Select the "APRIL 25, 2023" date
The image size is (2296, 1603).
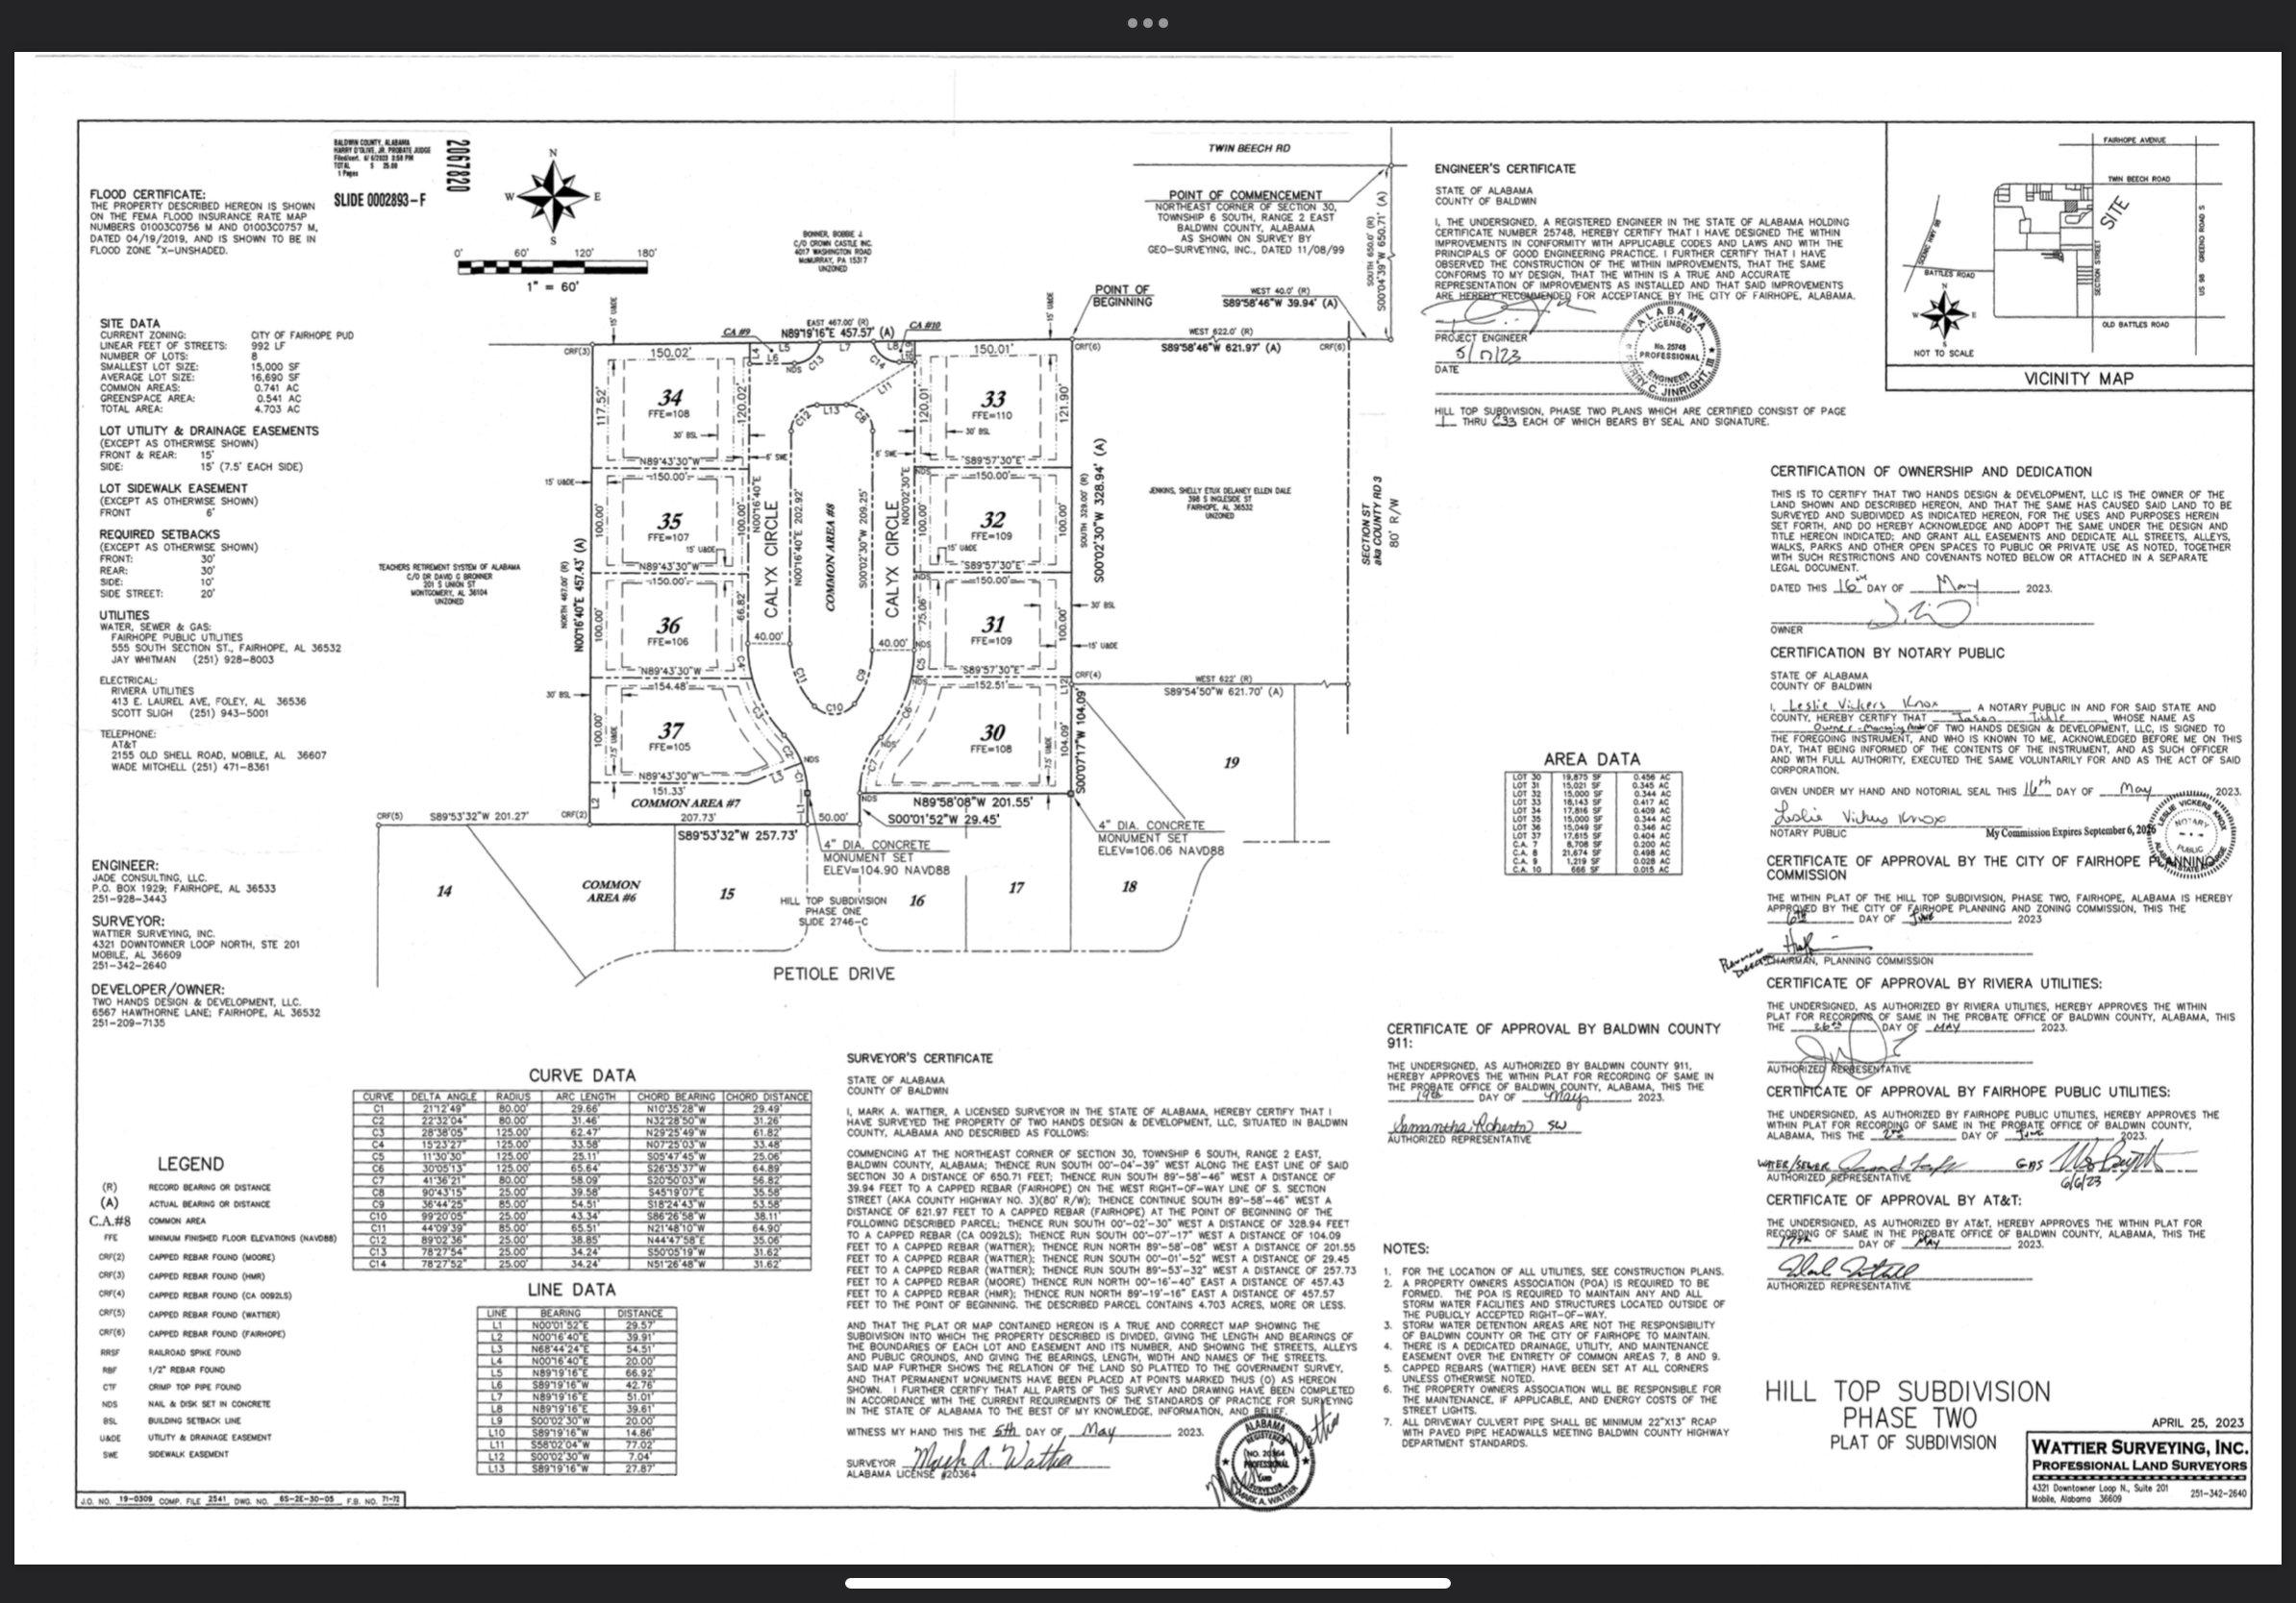click(x=2197, y=1423)
